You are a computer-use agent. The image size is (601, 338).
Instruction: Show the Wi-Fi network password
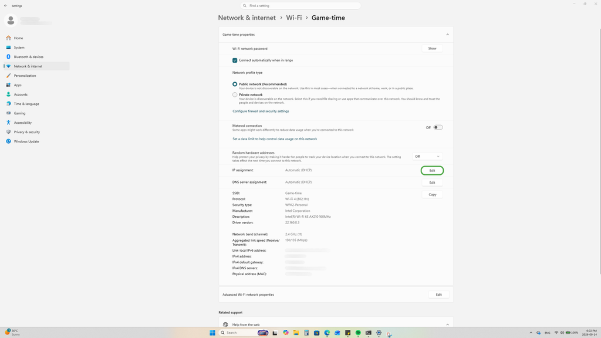tap(432, 48)
